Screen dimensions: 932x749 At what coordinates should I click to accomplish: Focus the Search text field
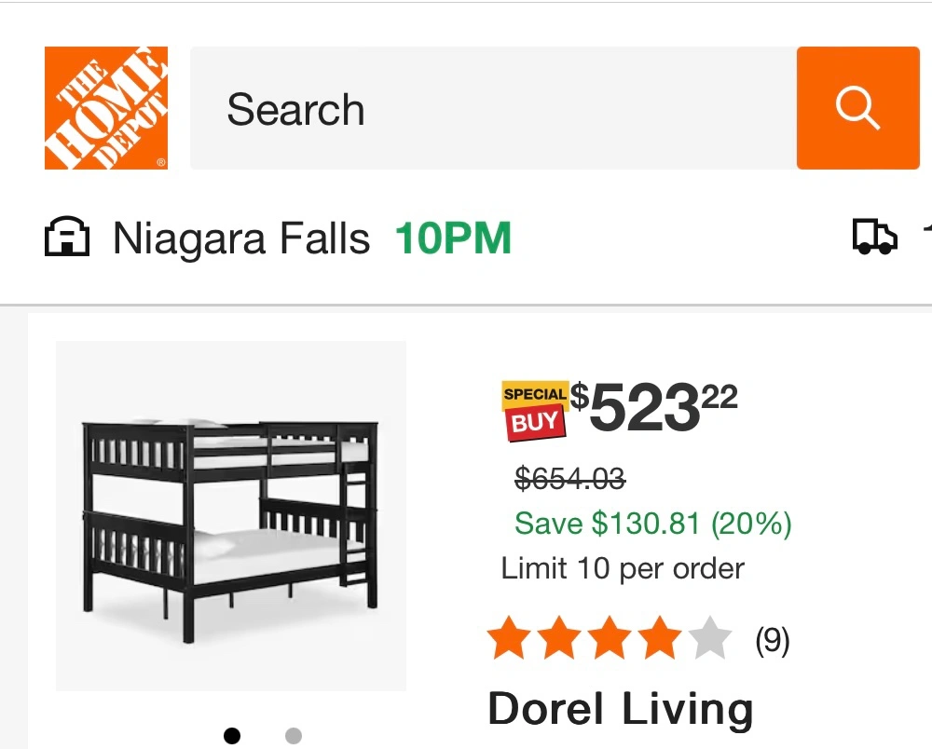(492, 109)
